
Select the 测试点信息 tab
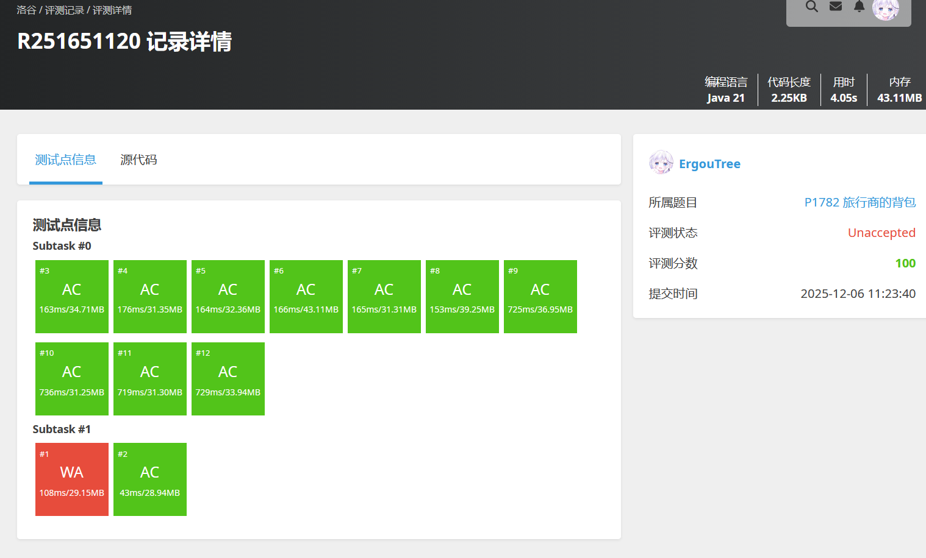[x=65, y=160]
